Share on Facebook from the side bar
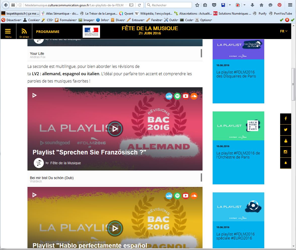The height and width of the screenshot is (250, 296). (x=286, y=119)
